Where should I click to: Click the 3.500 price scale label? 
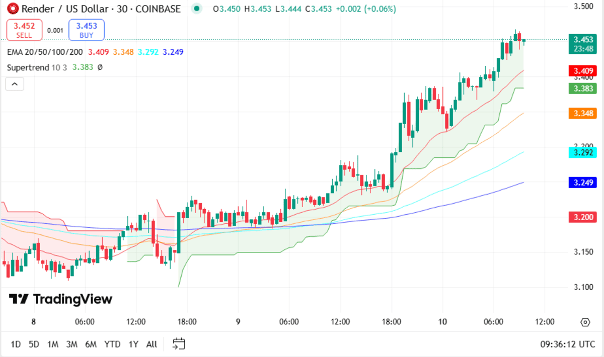tap(583, 7)
